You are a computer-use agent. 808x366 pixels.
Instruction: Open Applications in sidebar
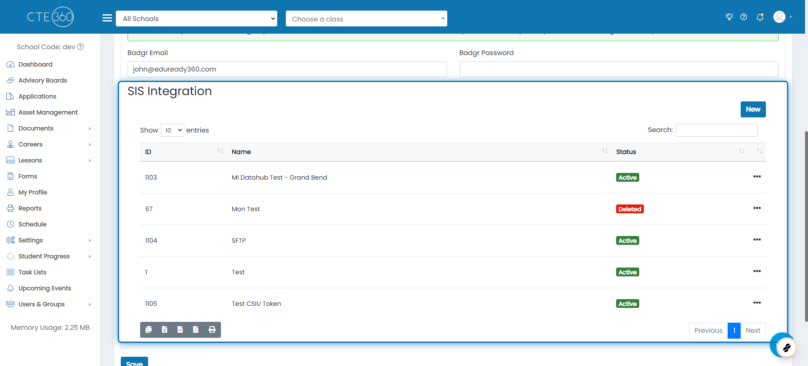coord(37,96)
